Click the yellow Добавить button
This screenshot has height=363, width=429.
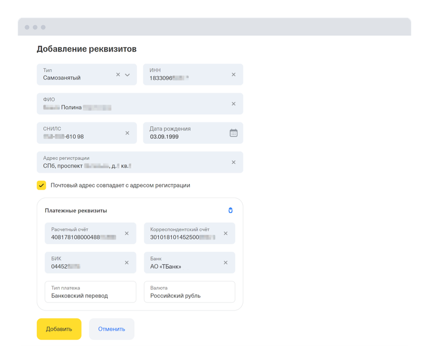click(x=59, y=329)
